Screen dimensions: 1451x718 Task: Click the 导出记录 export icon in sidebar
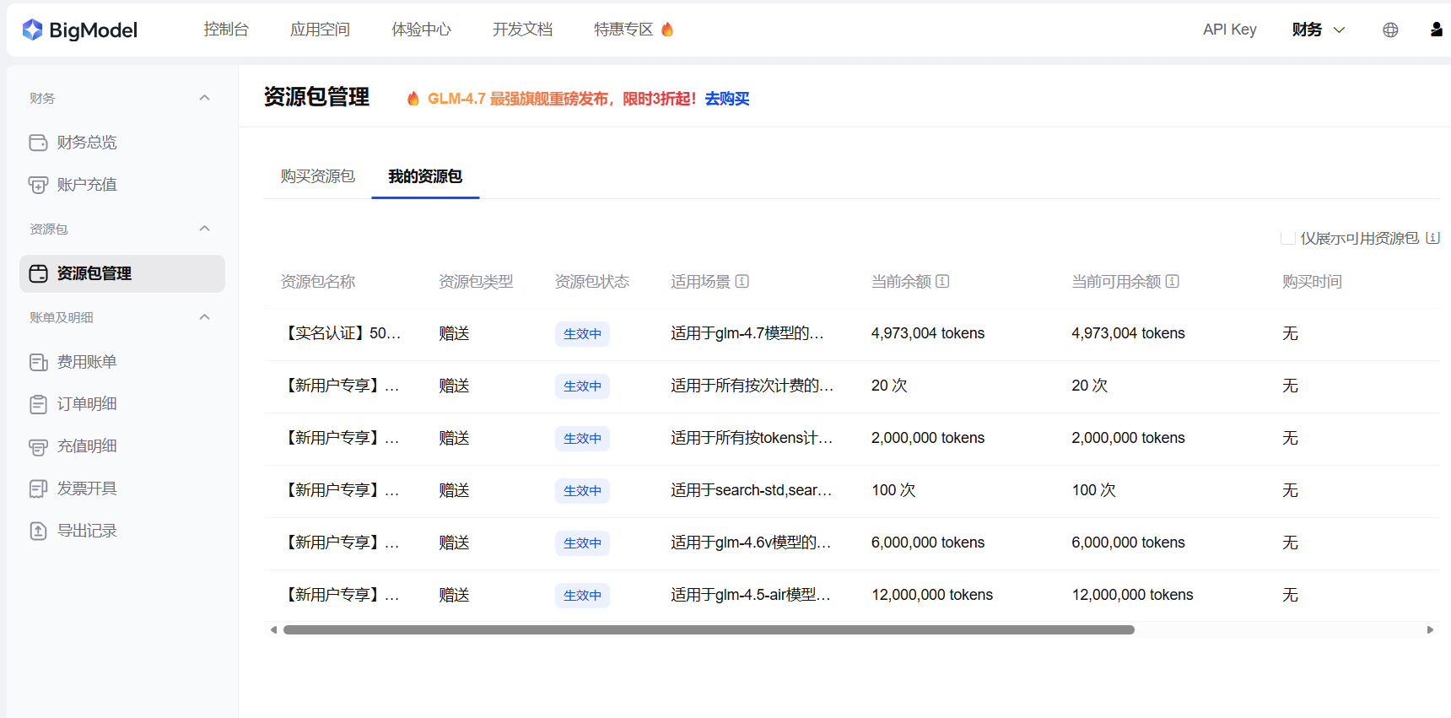[x=38, y=531]
